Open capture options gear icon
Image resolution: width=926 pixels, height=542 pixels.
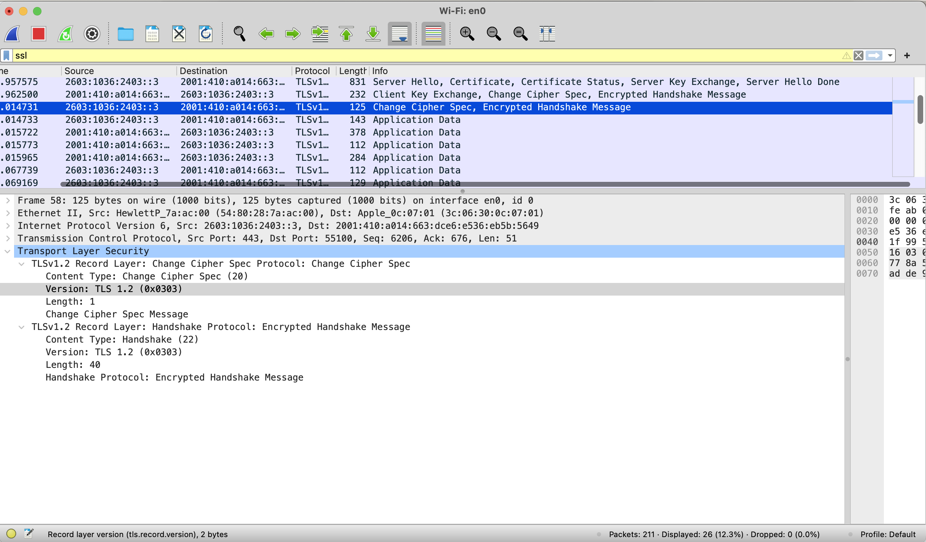pyautogui.click(x=92, y=34)
